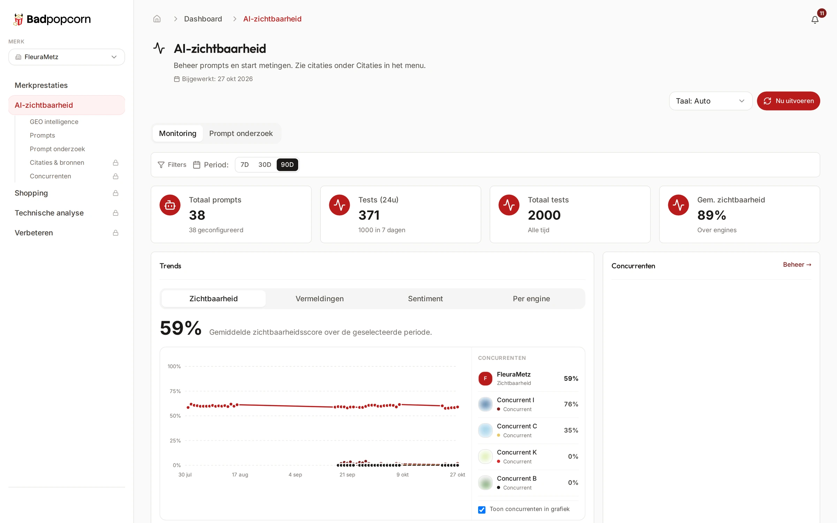837x523 pixels.
Task: Click the Concurrent C blurred color swatch
Action: tap(485, 431)
